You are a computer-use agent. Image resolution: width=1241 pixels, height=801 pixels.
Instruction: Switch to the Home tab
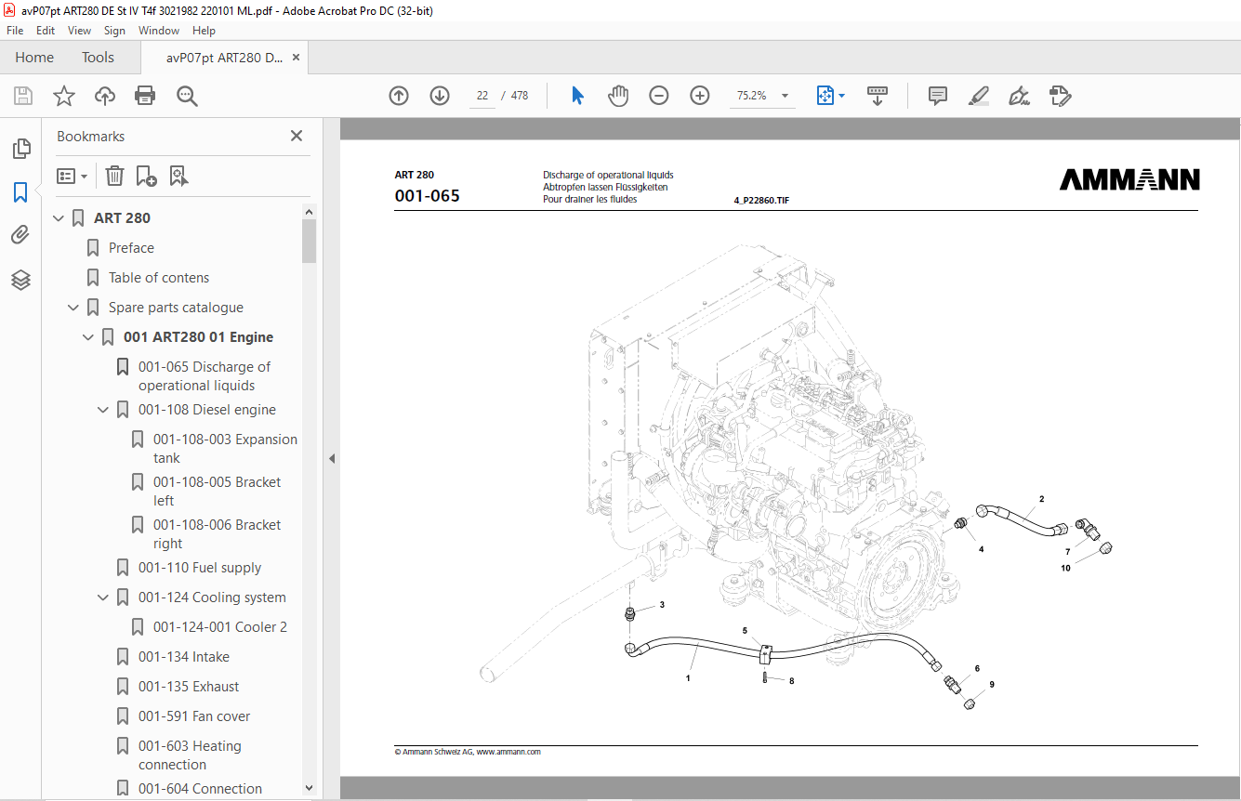[34, 58]
